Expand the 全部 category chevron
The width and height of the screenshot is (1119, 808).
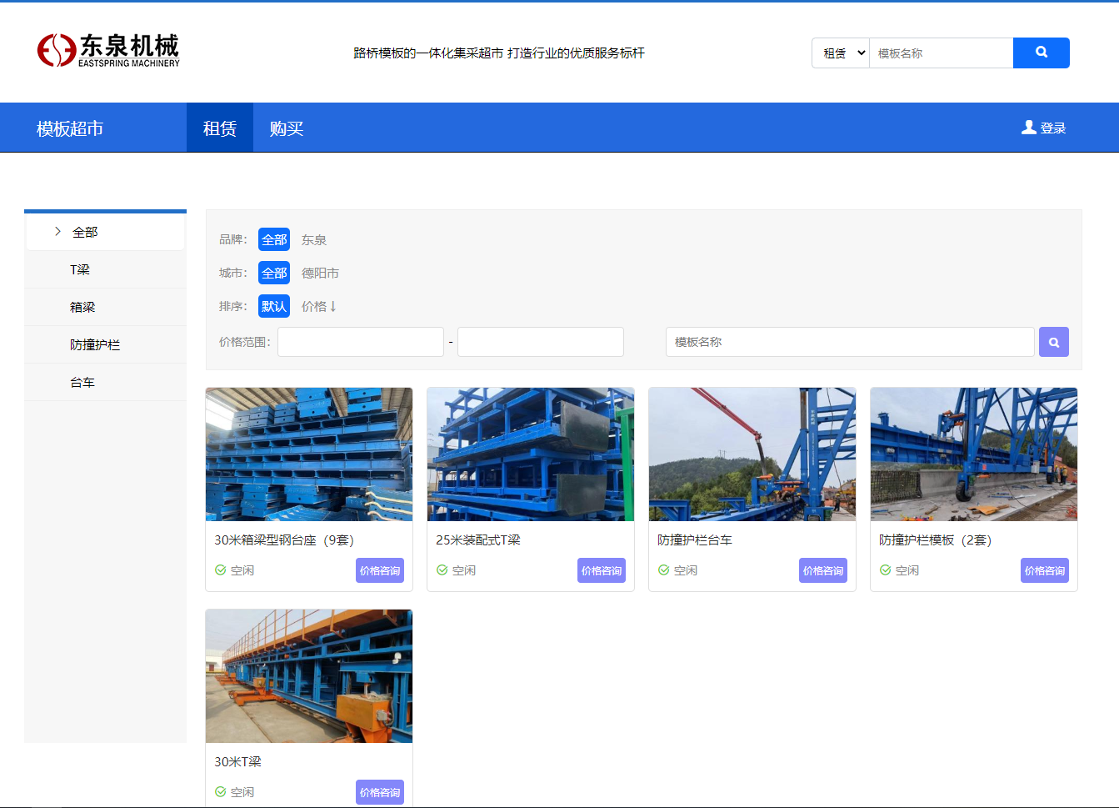57,231
